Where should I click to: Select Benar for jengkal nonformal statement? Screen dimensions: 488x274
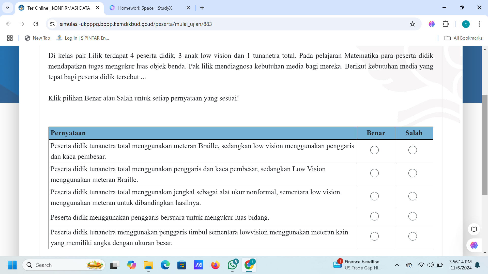pyautogui.click(x=374, y=196)
